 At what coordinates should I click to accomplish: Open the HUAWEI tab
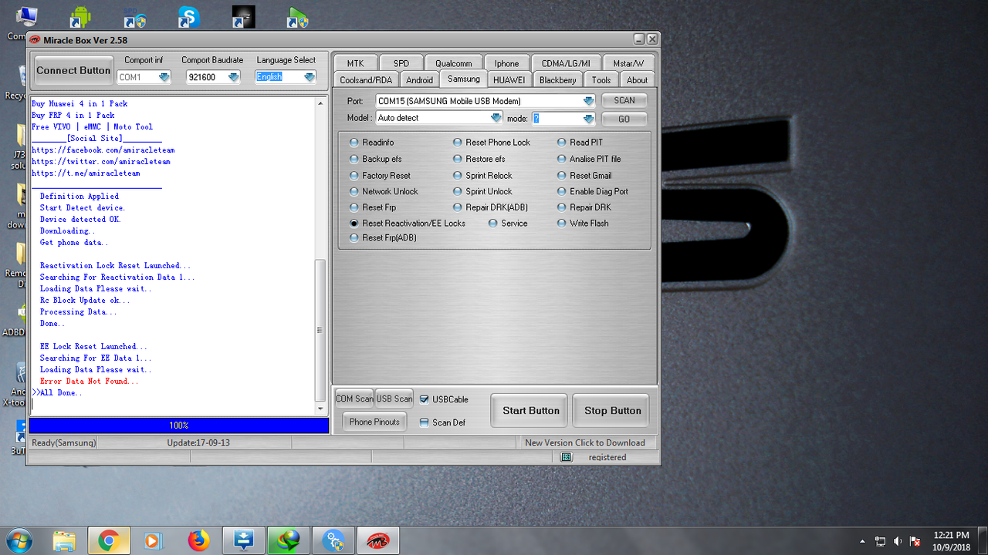click(x=509, y=79)
